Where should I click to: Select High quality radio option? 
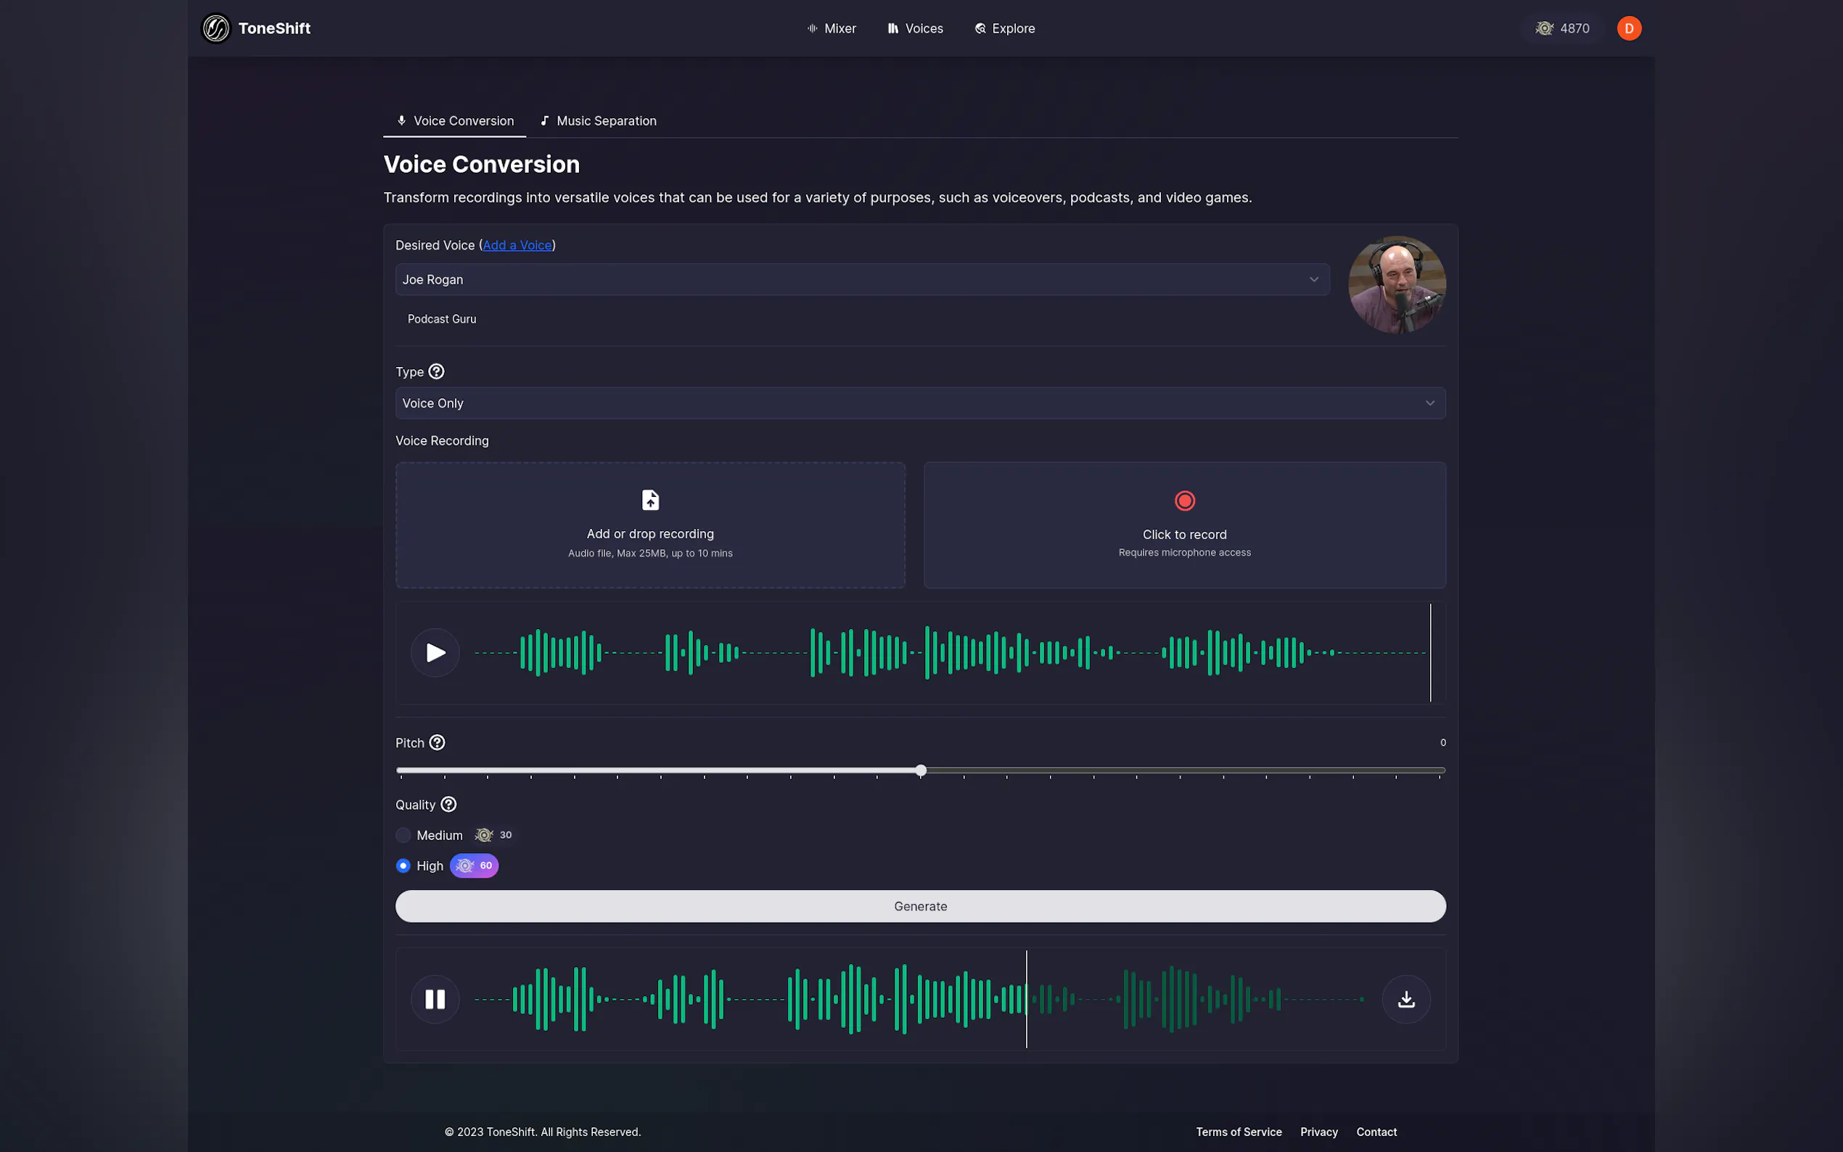click(x=403, y=865)
